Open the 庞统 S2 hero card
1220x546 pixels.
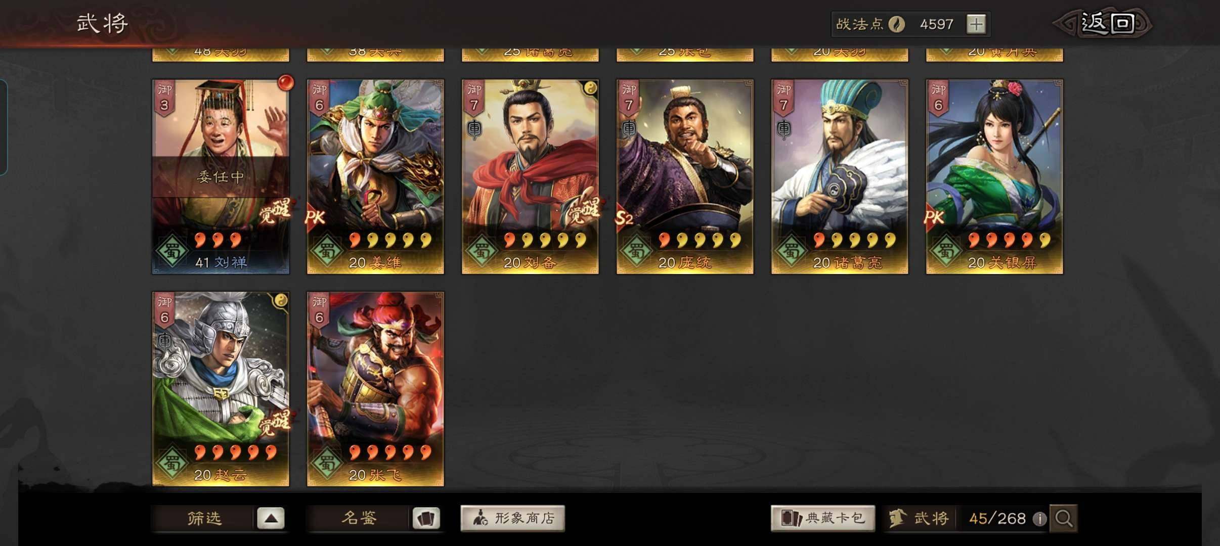tap(685, 176)
